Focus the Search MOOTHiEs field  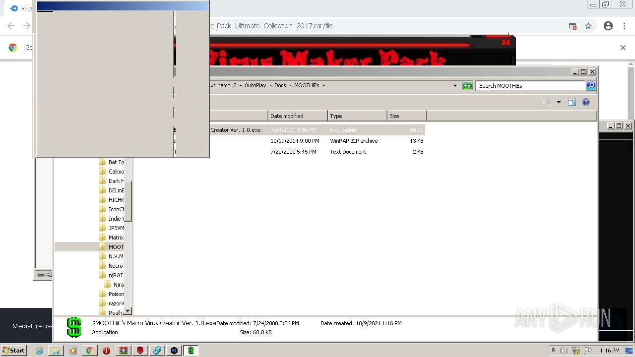coord(530,86)
